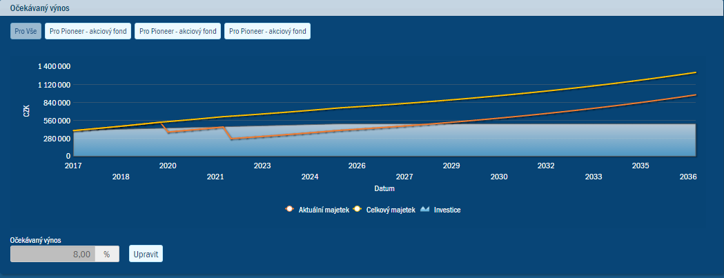Toggle the Investice series via legend text
Image resolution: width=724 pixels, height=278 pixels.
[447, 209]
